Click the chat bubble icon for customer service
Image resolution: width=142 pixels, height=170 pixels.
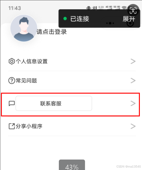[x=12, y=103]
